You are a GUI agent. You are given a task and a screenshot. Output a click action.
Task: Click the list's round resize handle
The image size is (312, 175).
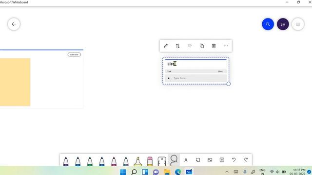click(229, 84)
